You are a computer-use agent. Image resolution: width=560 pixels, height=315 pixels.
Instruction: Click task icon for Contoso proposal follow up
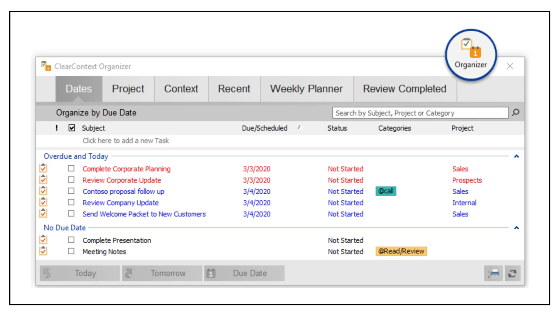(x=43, y=191)
